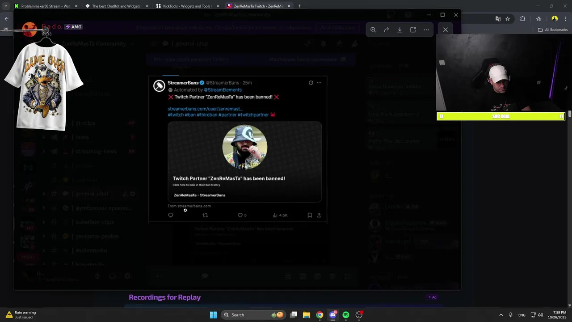
Task: Click the retweet icon under the tweet
Action: point(205,215)
